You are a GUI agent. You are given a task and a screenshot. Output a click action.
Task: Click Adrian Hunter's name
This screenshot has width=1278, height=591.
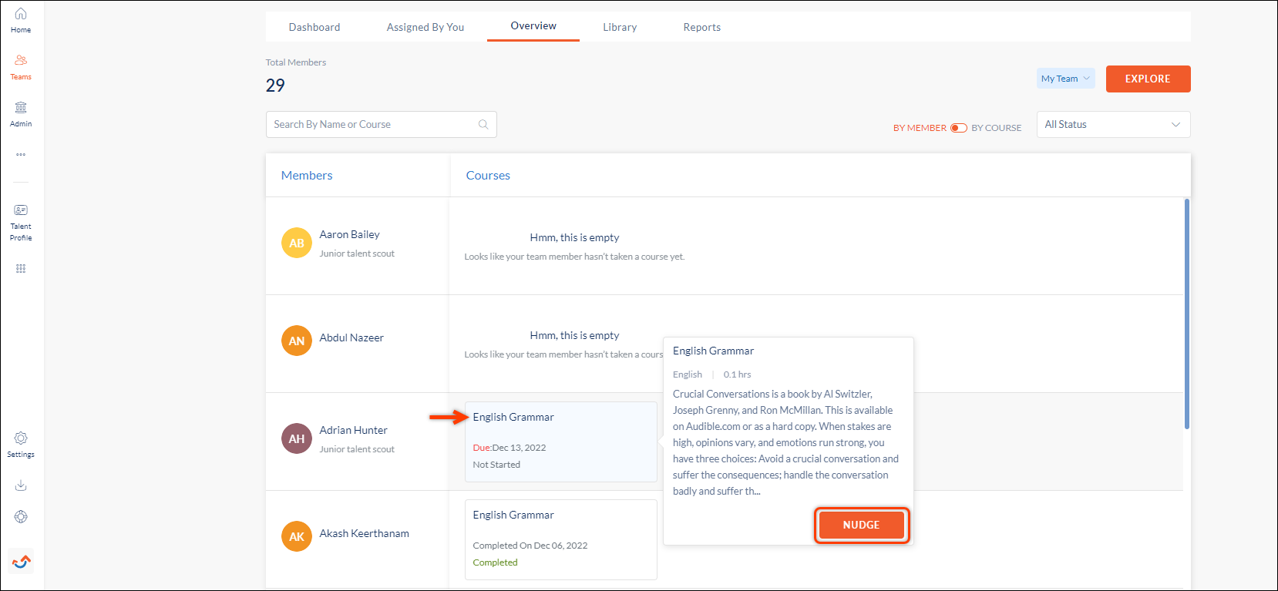click(354, 430)
